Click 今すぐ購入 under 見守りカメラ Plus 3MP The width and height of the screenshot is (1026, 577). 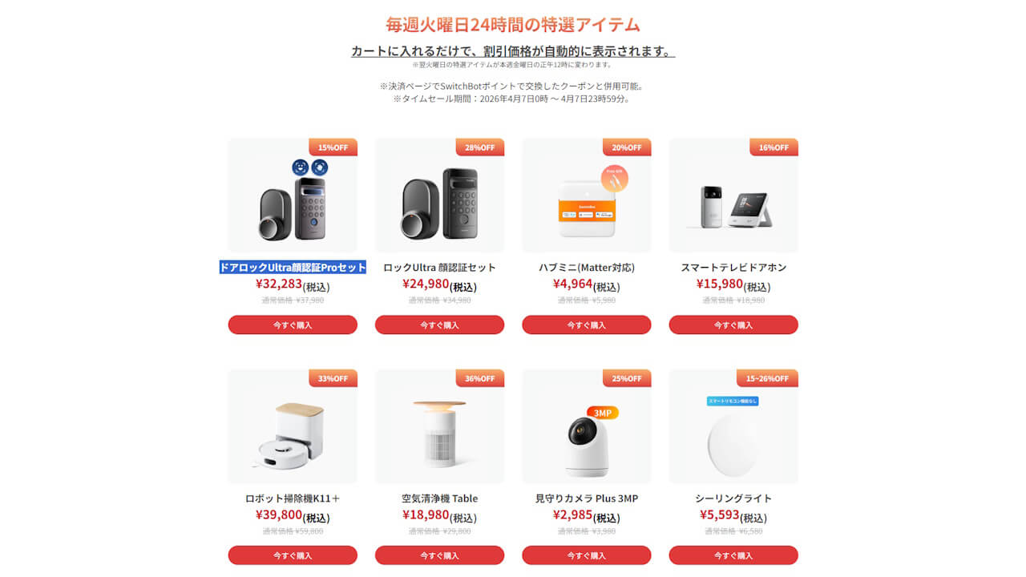(x=587, y=555)
